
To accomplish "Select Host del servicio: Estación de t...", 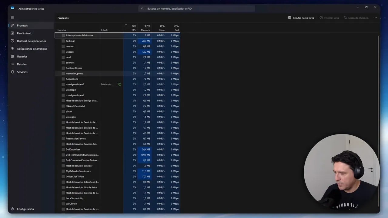I will [x=117, y=182].
